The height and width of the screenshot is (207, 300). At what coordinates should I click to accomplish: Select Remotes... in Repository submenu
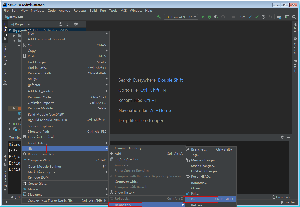[x=211, y=183]
